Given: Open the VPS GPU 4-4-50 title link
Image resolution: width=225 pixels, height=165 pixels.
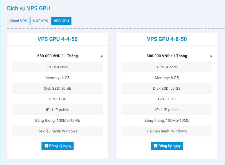Looking at the screenshot, I should click(x=58, y=39).
